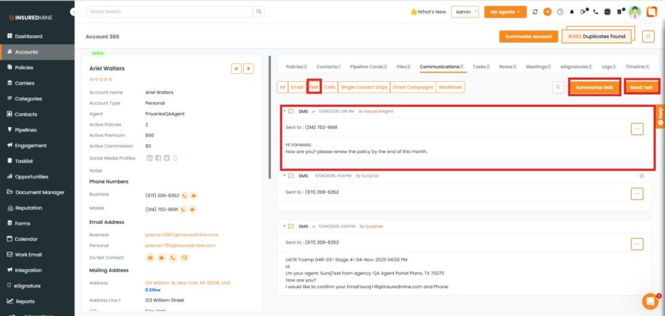
Task: Expand the My Agents dropdown
Action: (x=505, y=12)
